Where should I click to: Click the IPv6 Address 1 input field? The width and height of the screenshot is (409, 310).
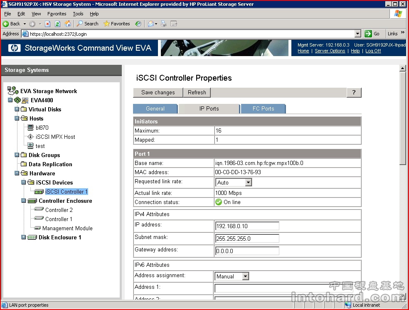pos(284,288)
